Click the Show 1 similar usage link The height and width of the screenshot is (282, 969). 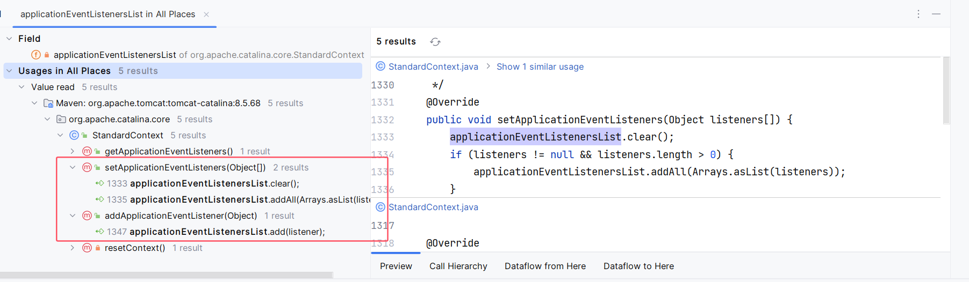540,66
